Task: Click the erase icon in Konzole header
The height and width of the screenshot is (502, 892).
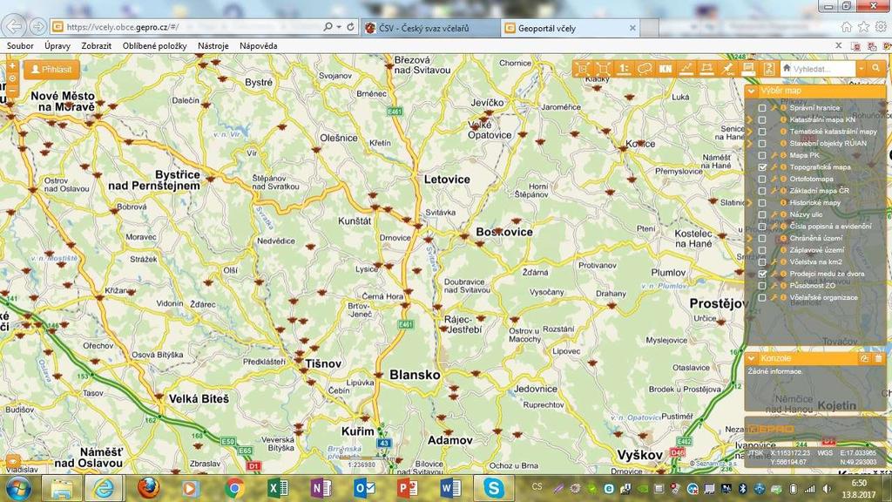Action: tap(865, 358)
